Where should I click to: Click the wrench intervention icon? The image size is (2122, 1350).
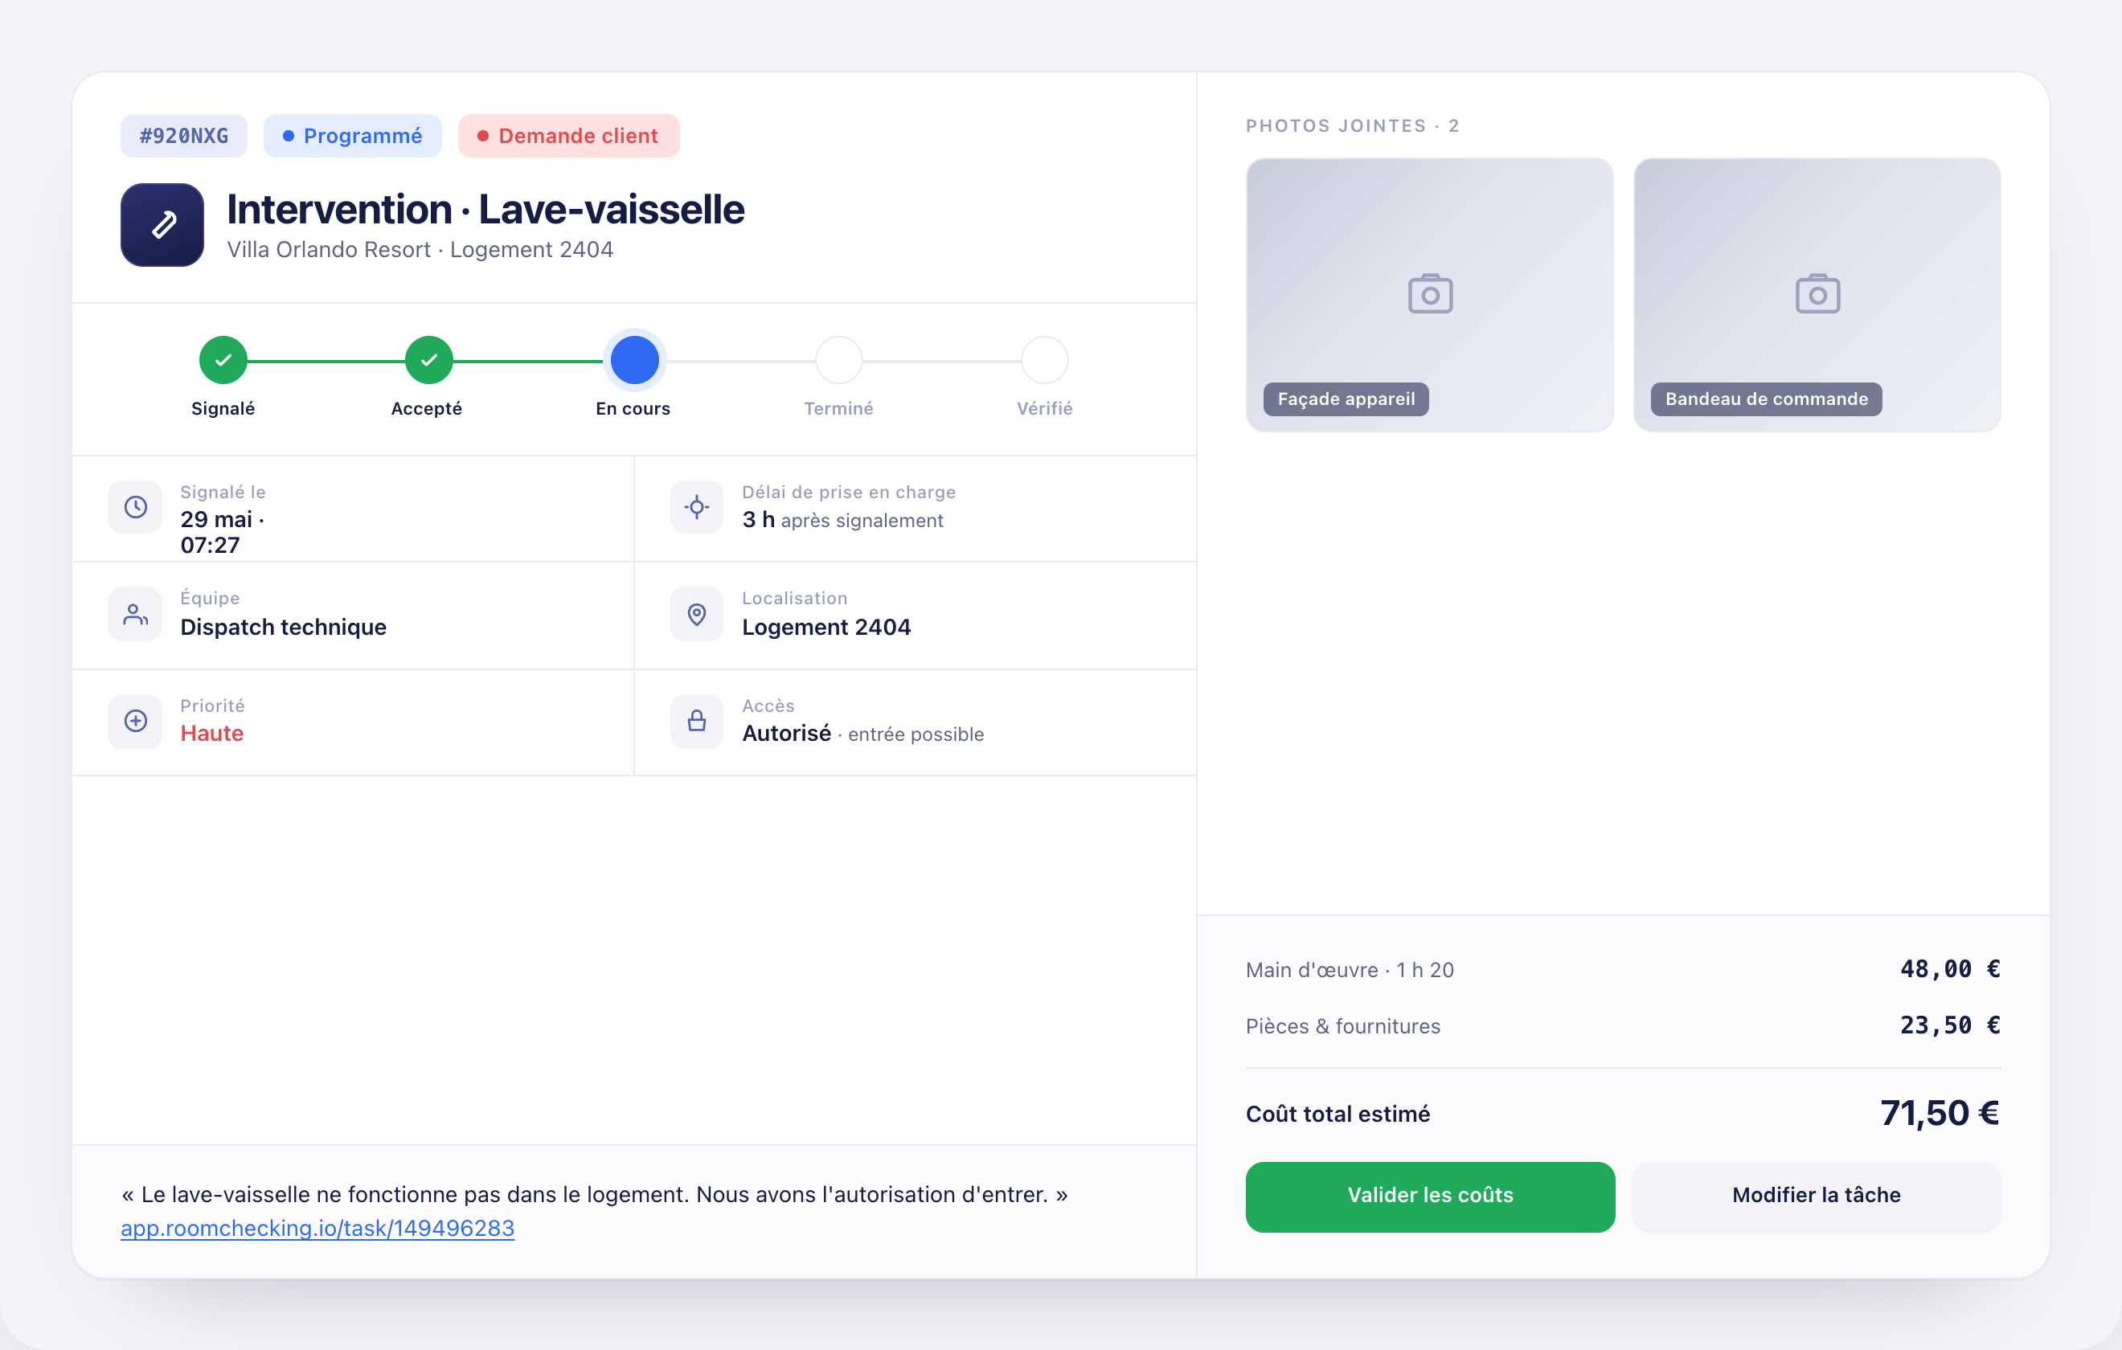point(162,225)
